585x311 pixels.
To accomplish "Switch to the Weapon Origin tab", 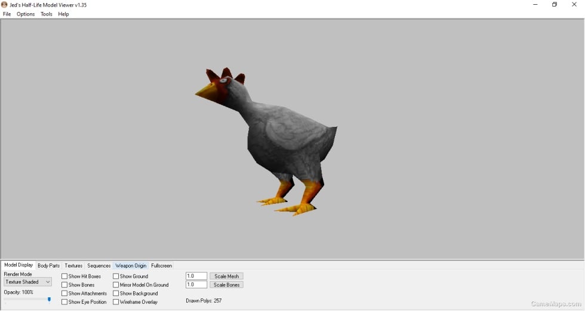I will pos(131,266).
